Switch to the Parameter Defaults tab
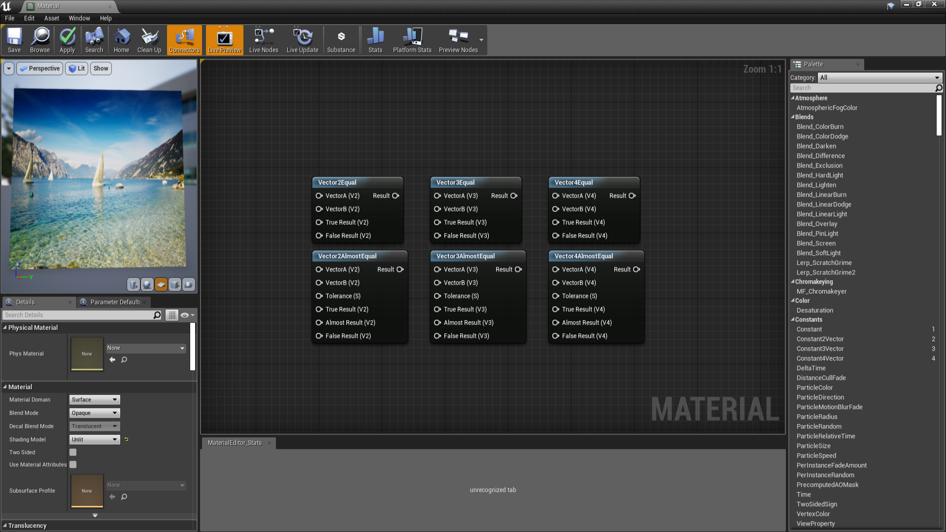946x532 pixels. point(113,302)
